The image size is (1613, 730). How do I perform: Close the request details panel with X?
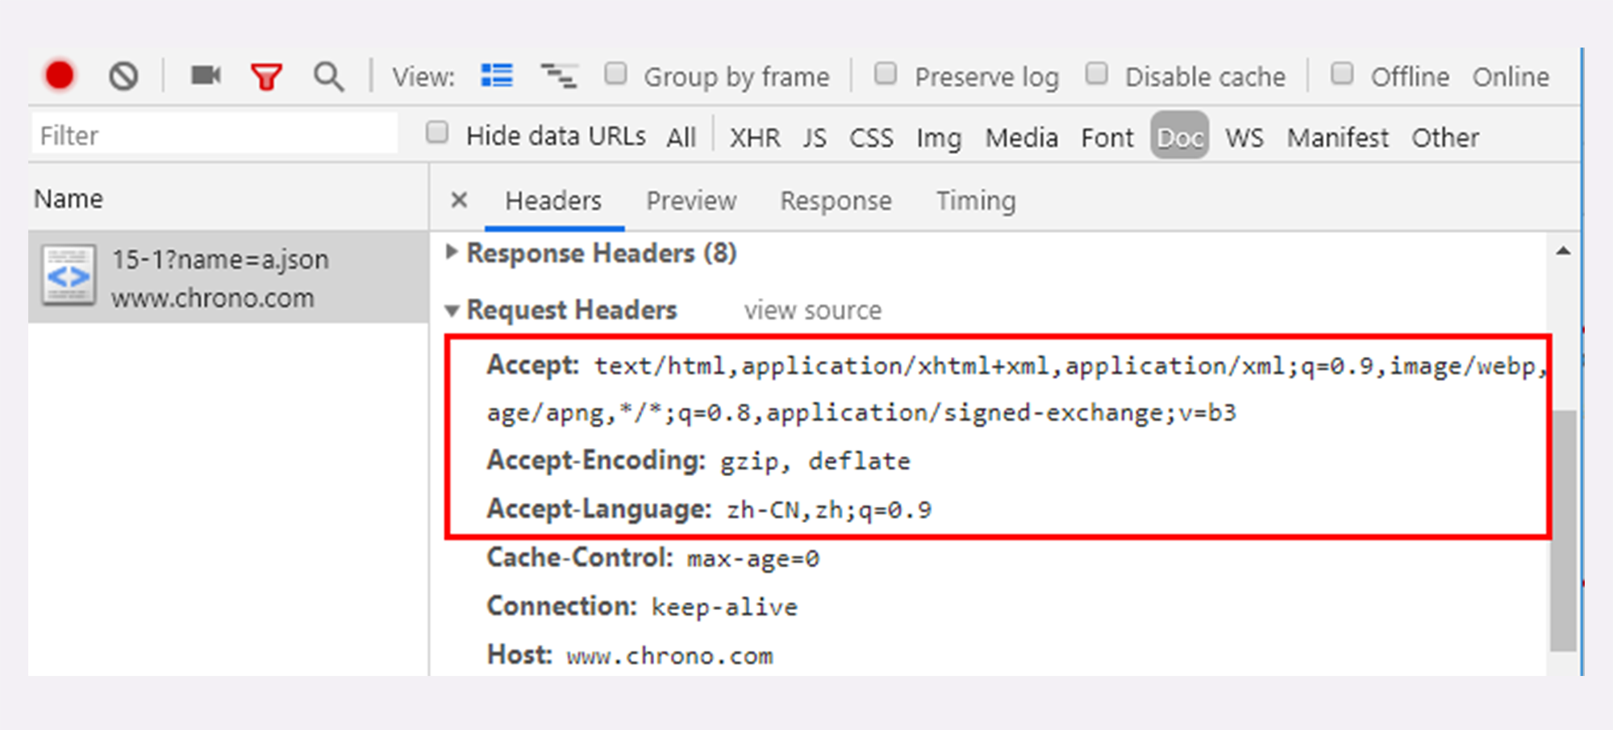click(459, 200)
